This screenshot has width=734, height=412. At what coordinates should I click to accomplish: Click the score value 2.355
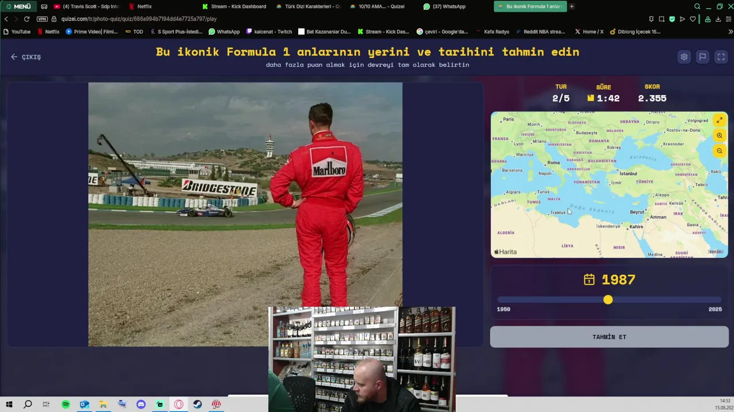pos(652,98)
